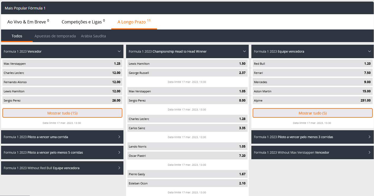Select the A Longo Prazo tab

tap(134, 22)
